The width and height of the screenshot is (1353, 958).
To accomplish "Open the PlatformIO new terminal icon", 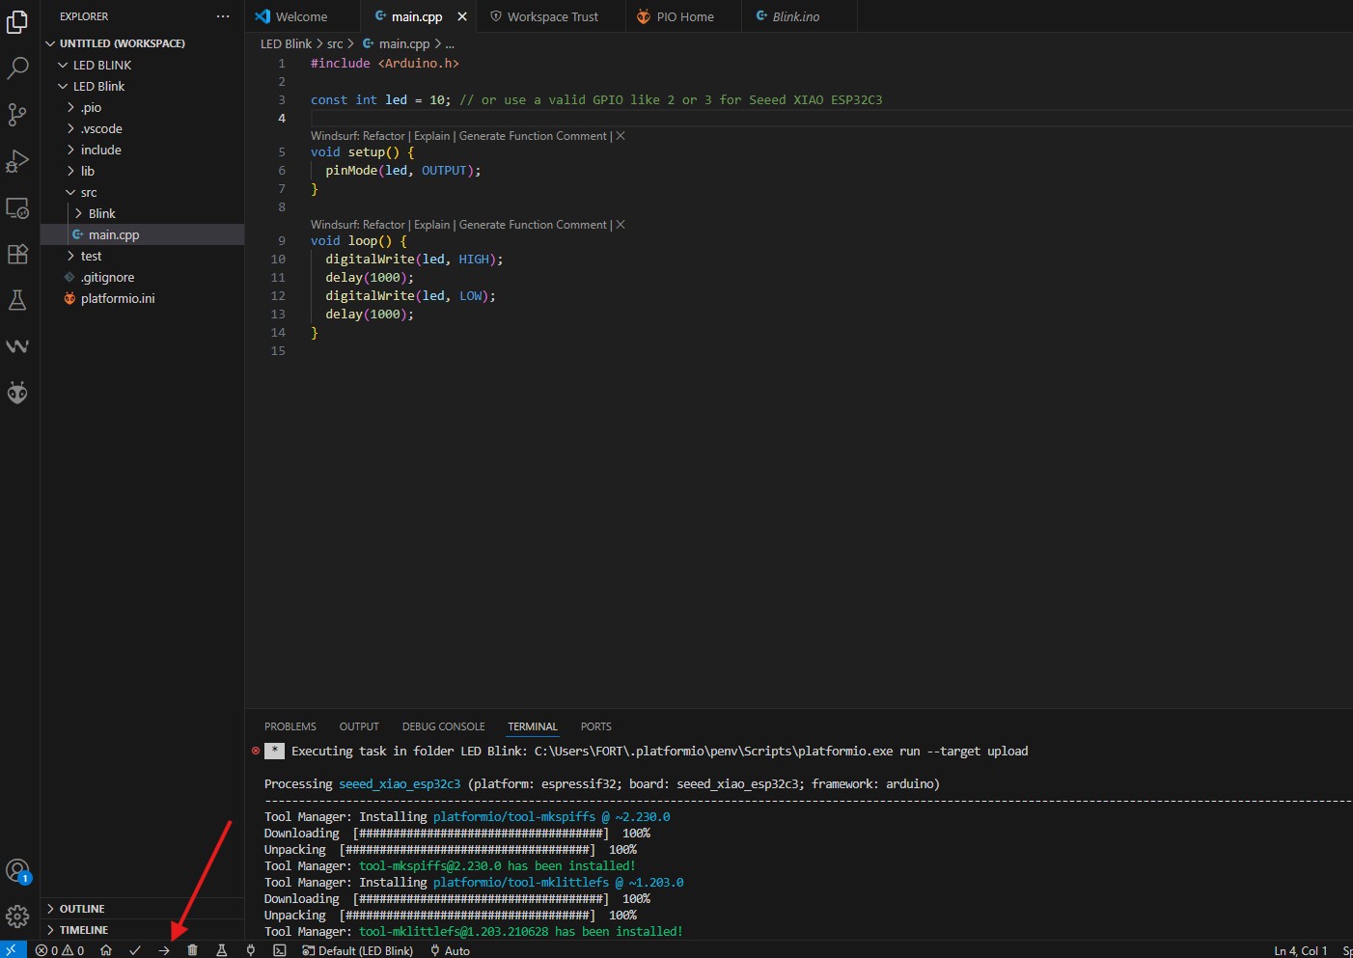I will click(x=279, y=950).
